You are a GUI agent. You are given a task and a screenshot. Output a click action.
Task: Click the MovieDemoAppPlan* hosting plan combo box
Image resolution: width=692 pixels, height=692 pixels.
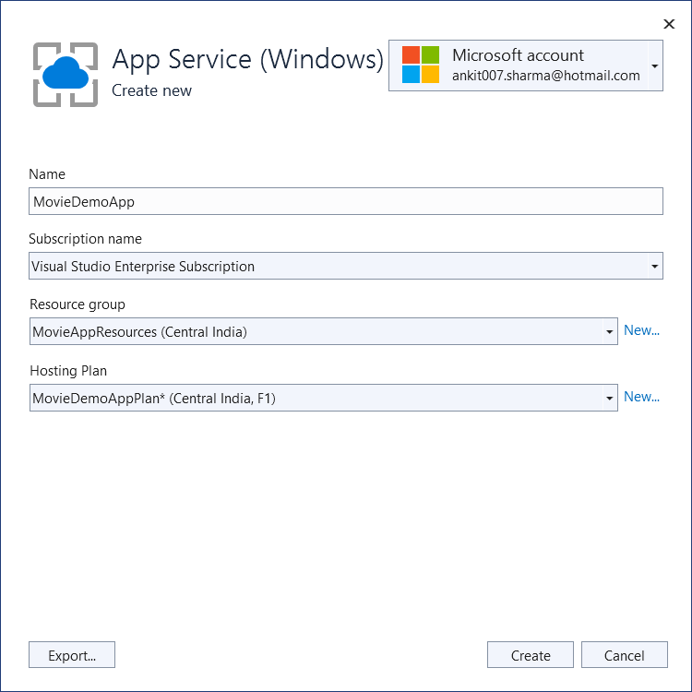pyautogui.click(x=314, y=398)
